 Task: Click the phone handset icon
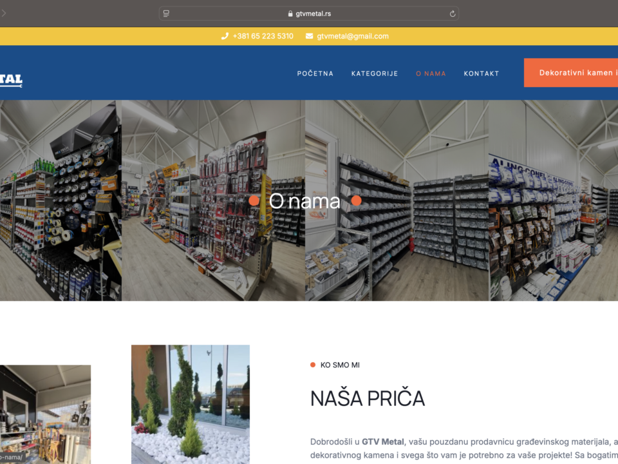225,36
